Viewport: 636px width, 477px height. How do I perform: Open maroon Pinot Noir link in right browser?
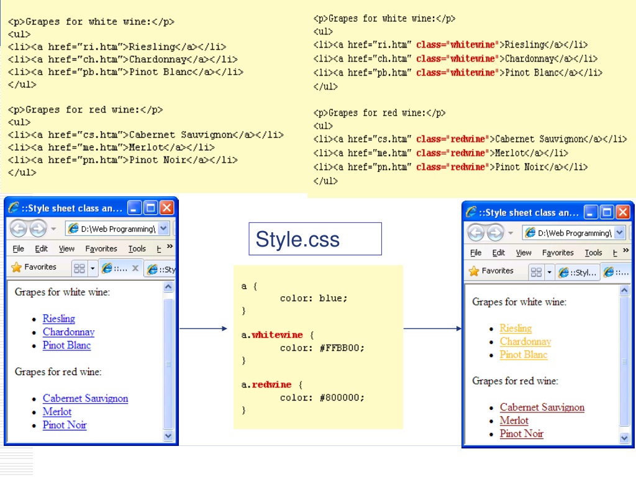click(x=521, y=434)
